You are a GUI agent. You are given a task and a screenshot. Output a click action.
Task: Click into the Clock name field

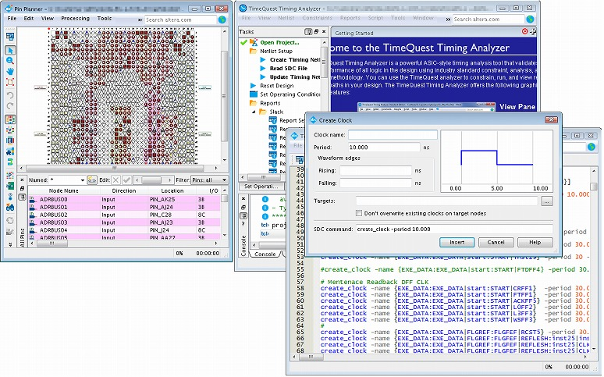[393, 135]
